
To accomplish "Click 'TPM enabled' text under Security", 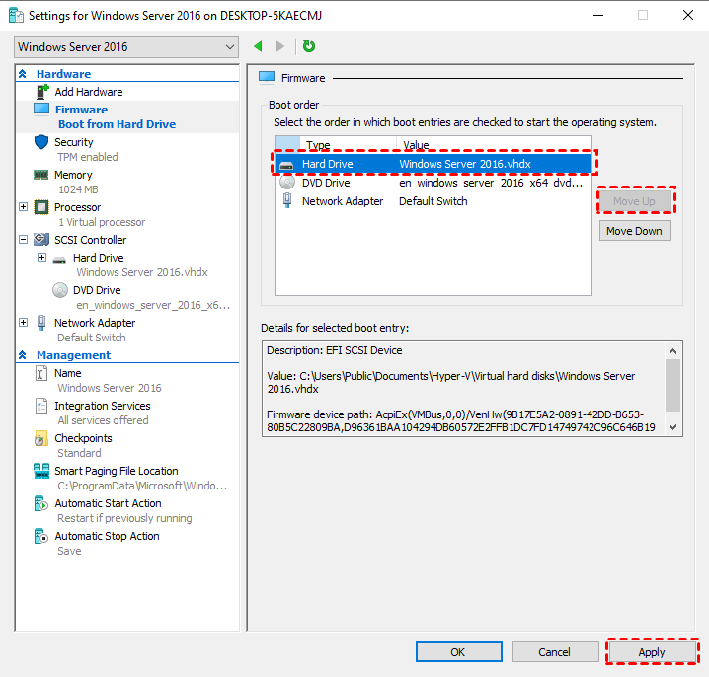I will (88, 157).
